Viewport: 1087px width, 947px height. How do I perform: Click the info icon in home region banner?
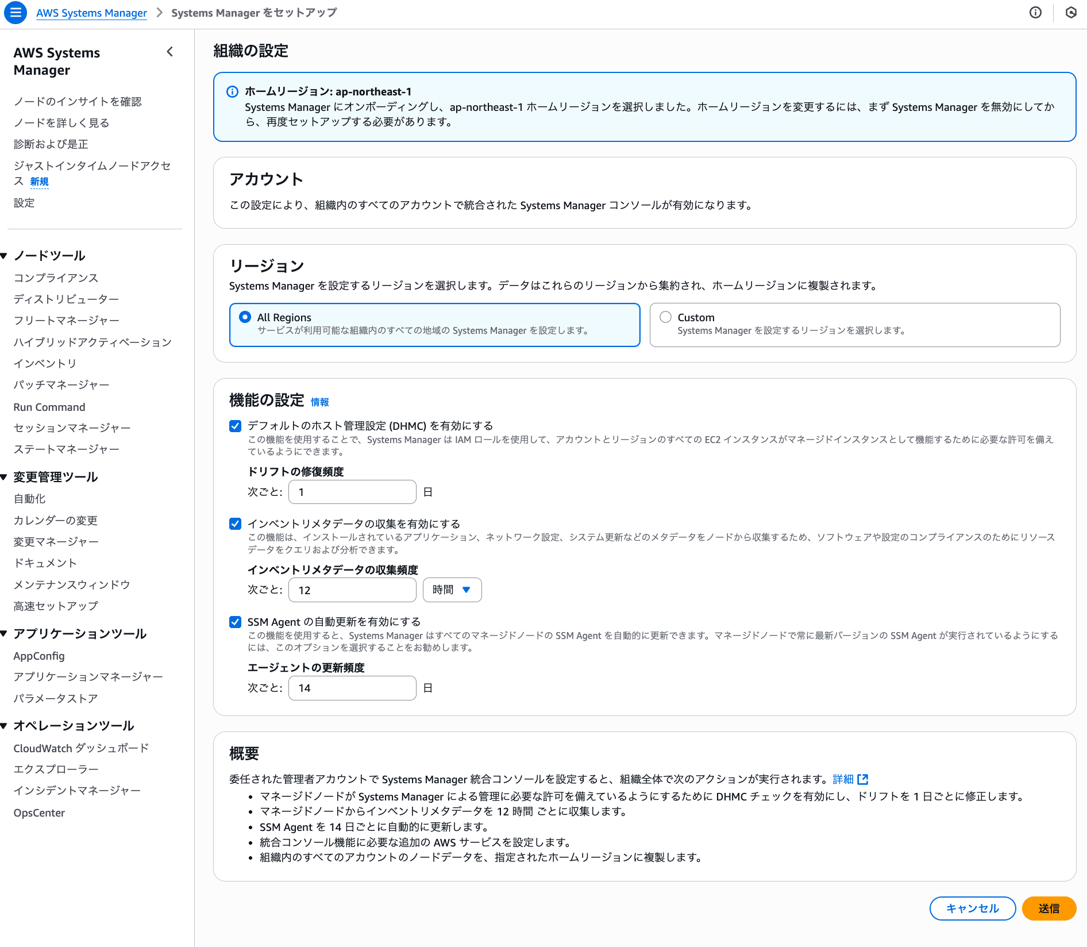(x=233, y=92)
